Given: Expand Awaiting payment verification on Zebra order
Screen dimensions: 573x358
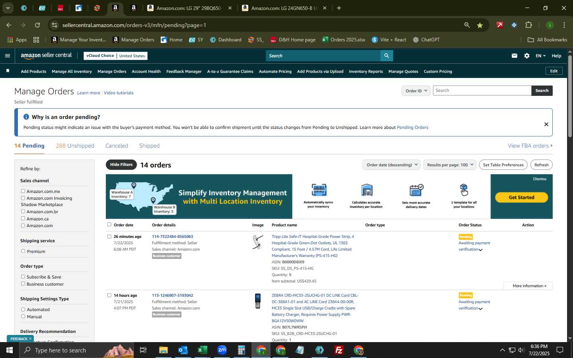Looking at the screenshot, I should pos(480,309).
